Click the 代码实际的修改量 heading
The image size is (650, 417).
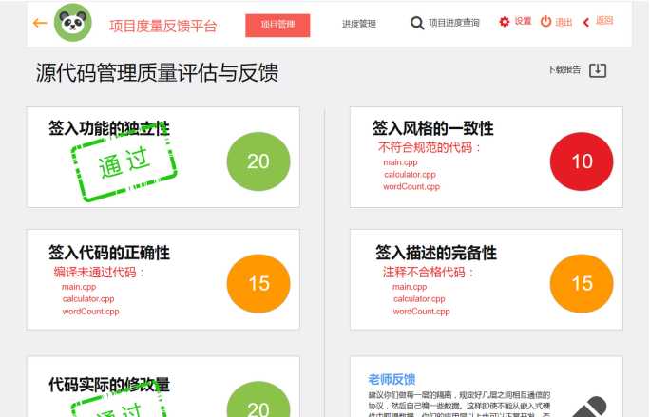point(109,385)
